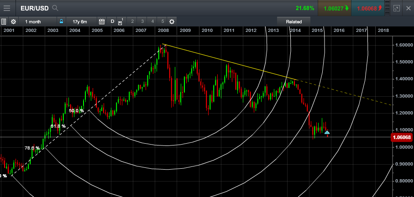Screen dimensions: 414x197
Task: Select chart layout slot 4
Action: click(x=152, y=21)
